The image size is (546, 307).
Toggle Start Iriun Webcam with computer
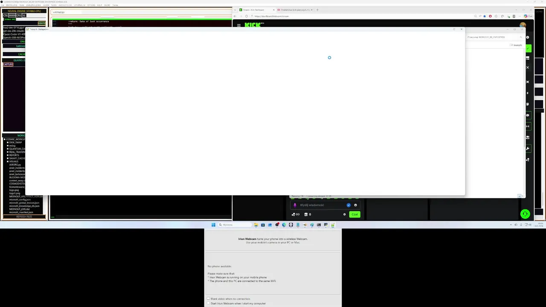[x=208, y=304]
